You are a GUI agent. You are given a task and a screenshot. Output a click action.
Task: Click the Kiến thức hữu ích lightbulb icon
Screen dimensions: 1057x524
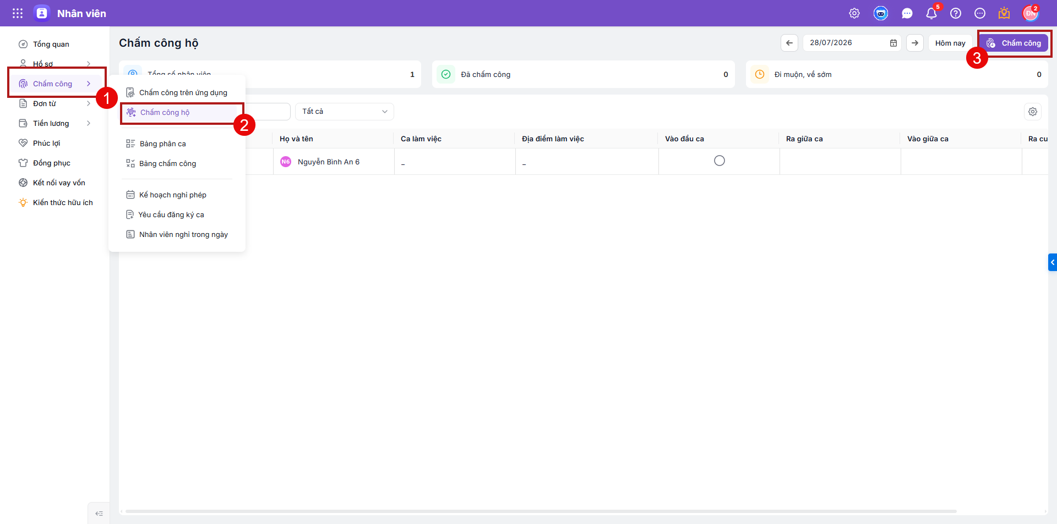pyautogui.click(x=23, y=202)
